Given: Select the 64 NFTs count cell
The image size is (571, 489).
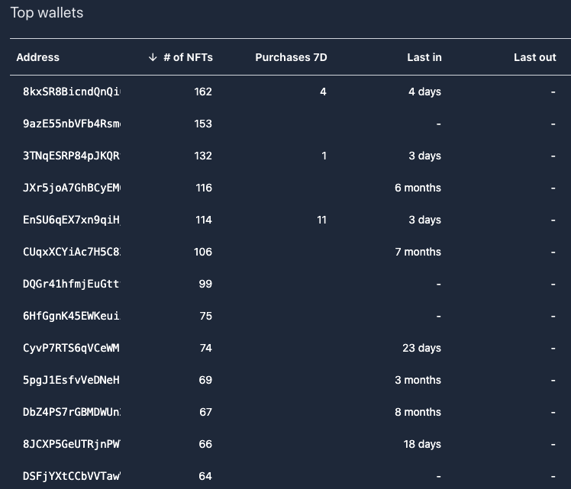Looking at the screenshot, I should click(x=205, y=476).
